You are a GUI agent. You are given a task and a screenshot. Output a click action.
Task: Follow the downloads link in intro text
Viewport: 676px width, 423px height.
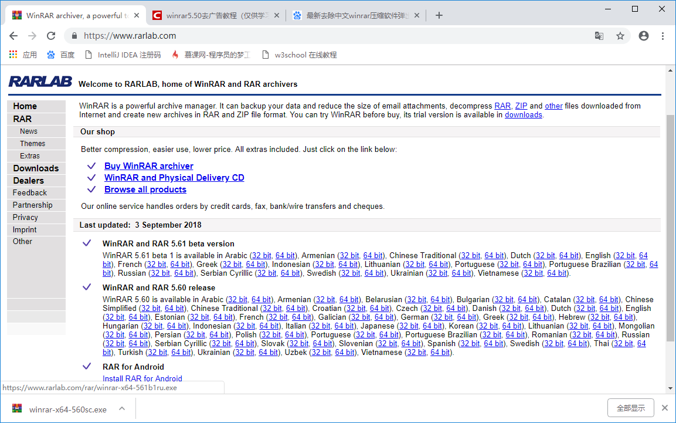(524, 115)
